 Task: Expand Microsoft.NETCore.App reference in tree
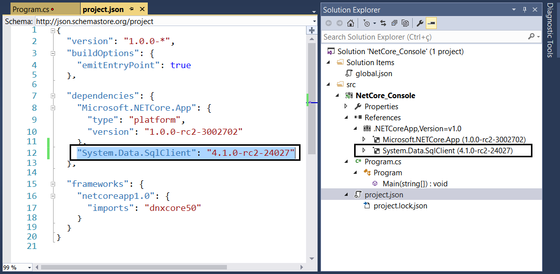click(x=364, y=139)
